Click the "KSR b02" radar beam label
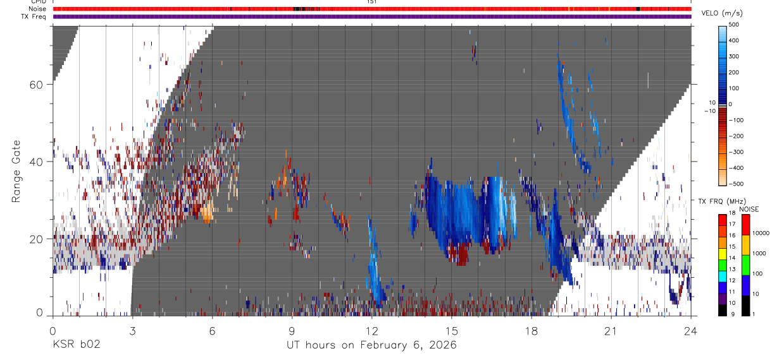777x358 pixels. (x=75, y=345)
